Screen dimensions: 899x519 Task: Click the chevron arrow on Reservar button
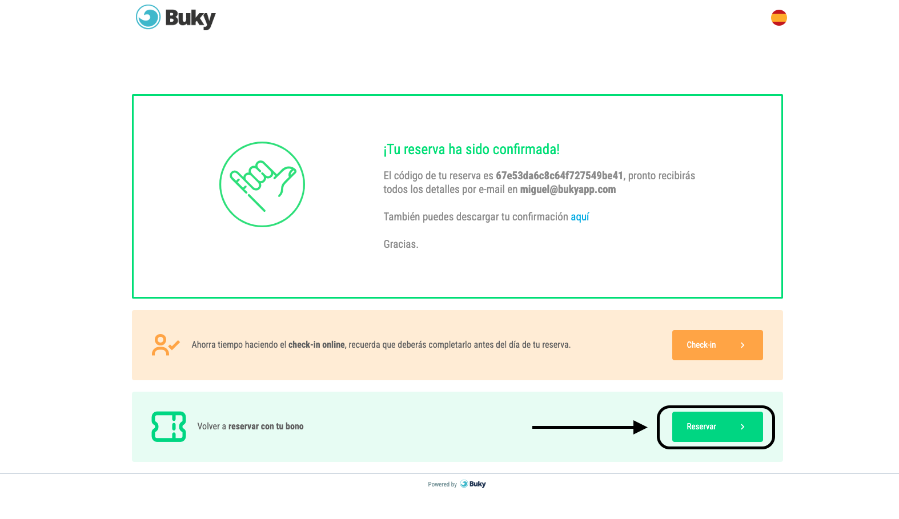tap(743, 427)
